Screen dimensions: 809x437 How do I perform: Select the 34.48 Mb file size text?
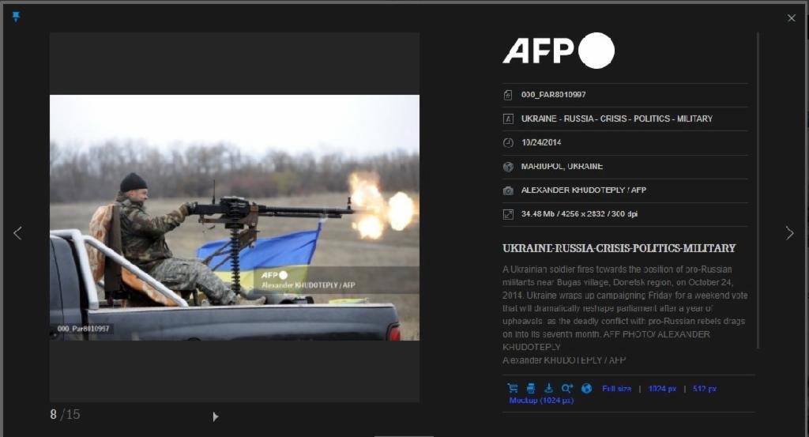click(537, 213)
